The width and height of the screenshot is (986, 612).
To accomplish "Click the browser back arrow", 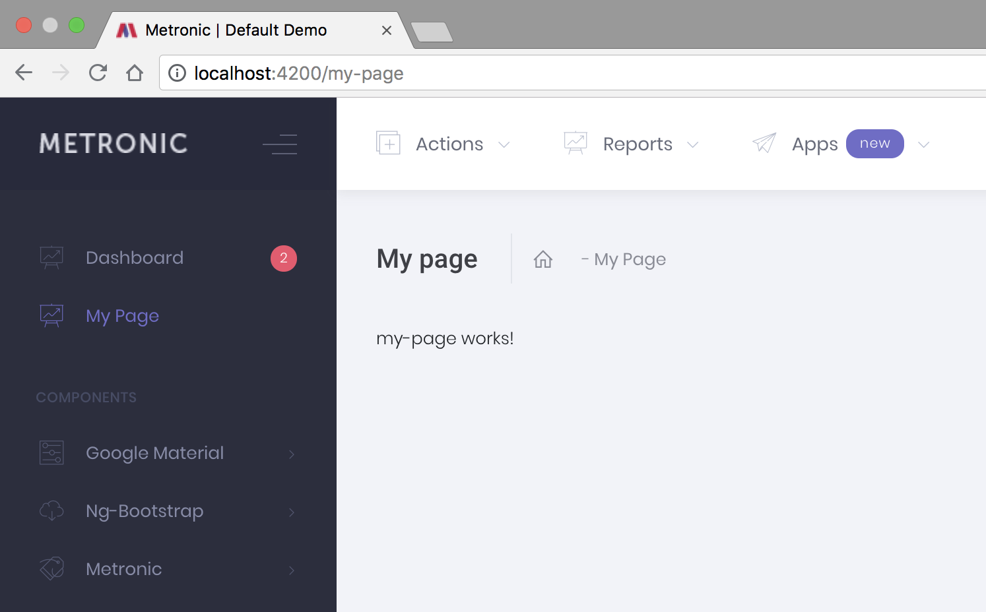I will tap(24, 73).
